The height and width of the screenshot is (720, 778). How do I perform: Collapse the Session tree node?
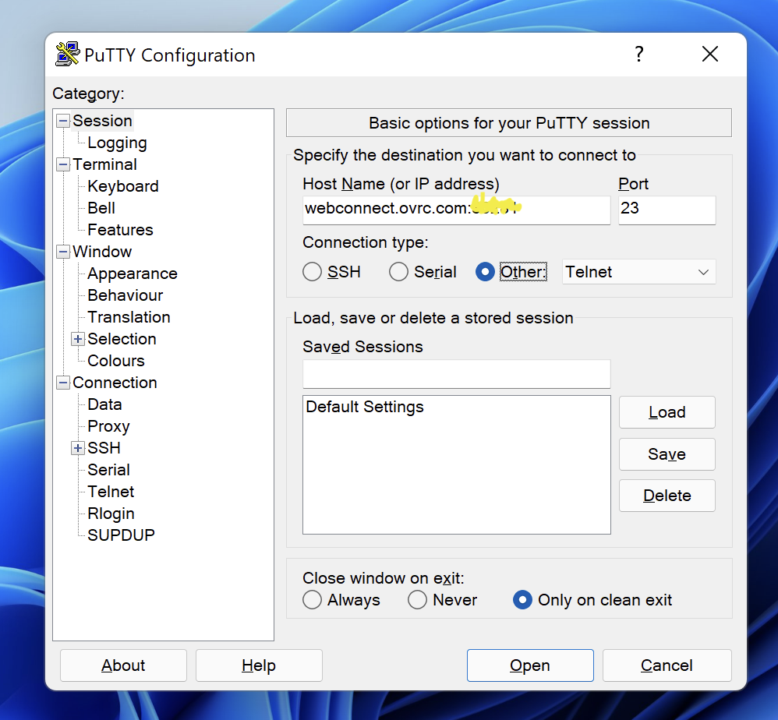coord(63,121)
